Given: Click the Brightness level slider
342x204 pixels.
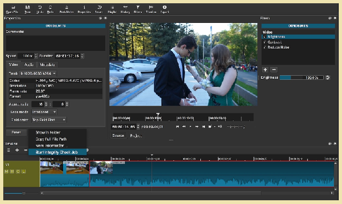Looking at the screenshot, I should [301, 77].
